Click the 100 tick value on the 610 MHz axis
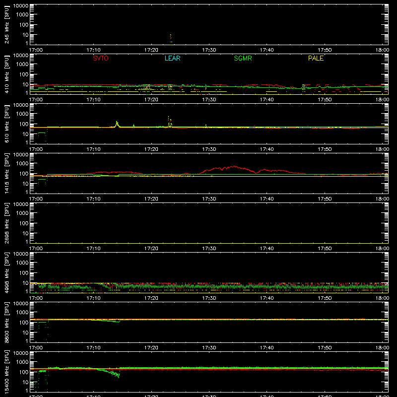The width and height of the screenshot is (397, 397). (24, 124)
